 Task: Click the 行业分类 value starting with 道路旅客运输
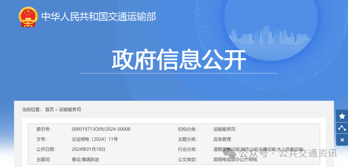(x=258, y=149)
